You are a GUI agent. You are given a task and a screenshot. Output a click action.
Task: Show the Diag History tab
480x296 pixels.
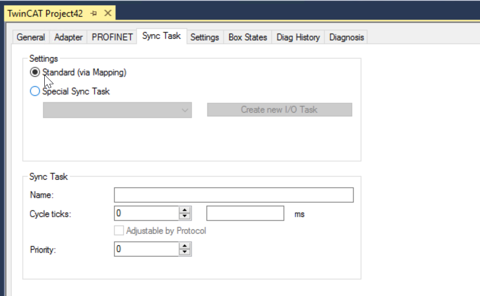pos(298,37)
